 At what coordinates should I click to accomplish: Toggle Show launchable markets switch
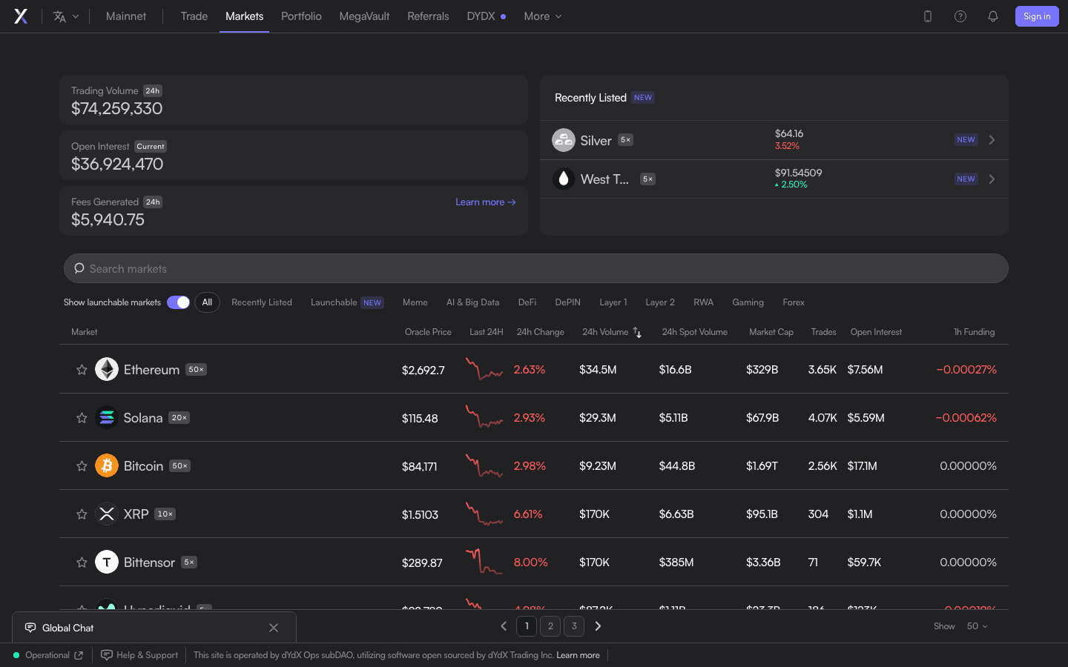point(178,302)
